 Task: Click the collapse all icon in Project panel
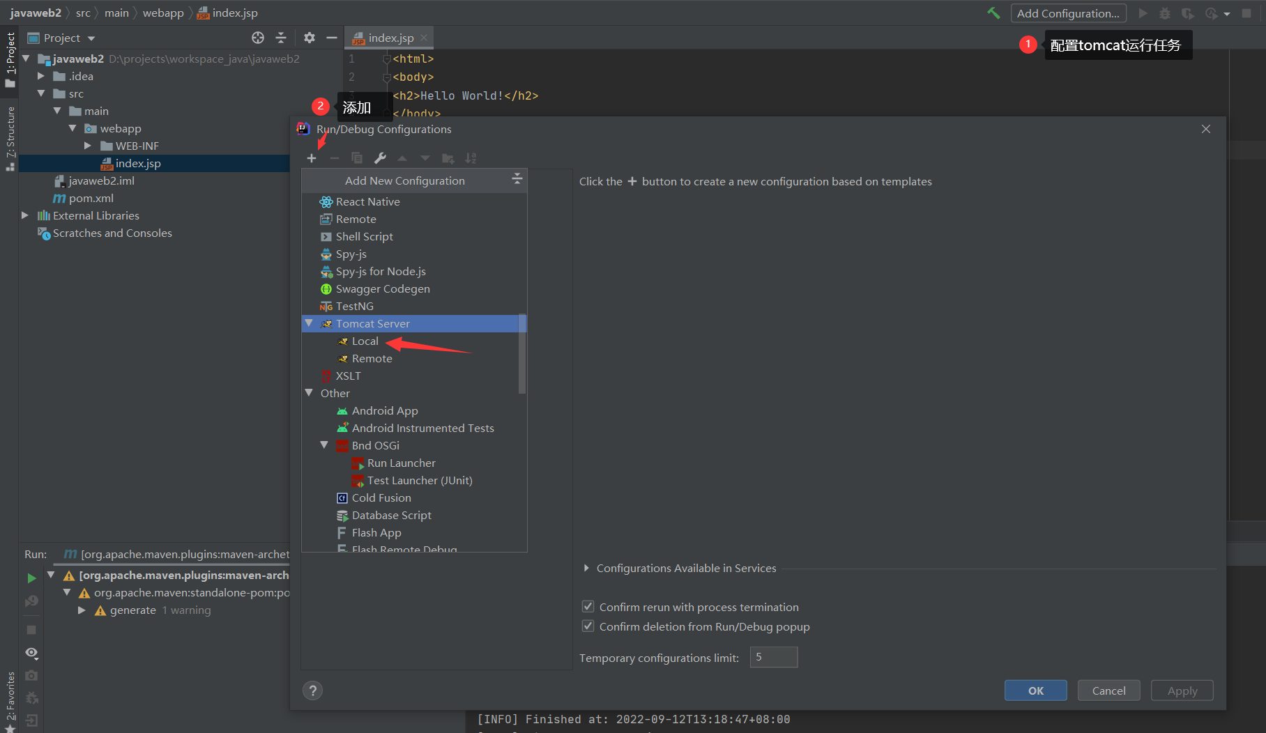pos(281,38)
